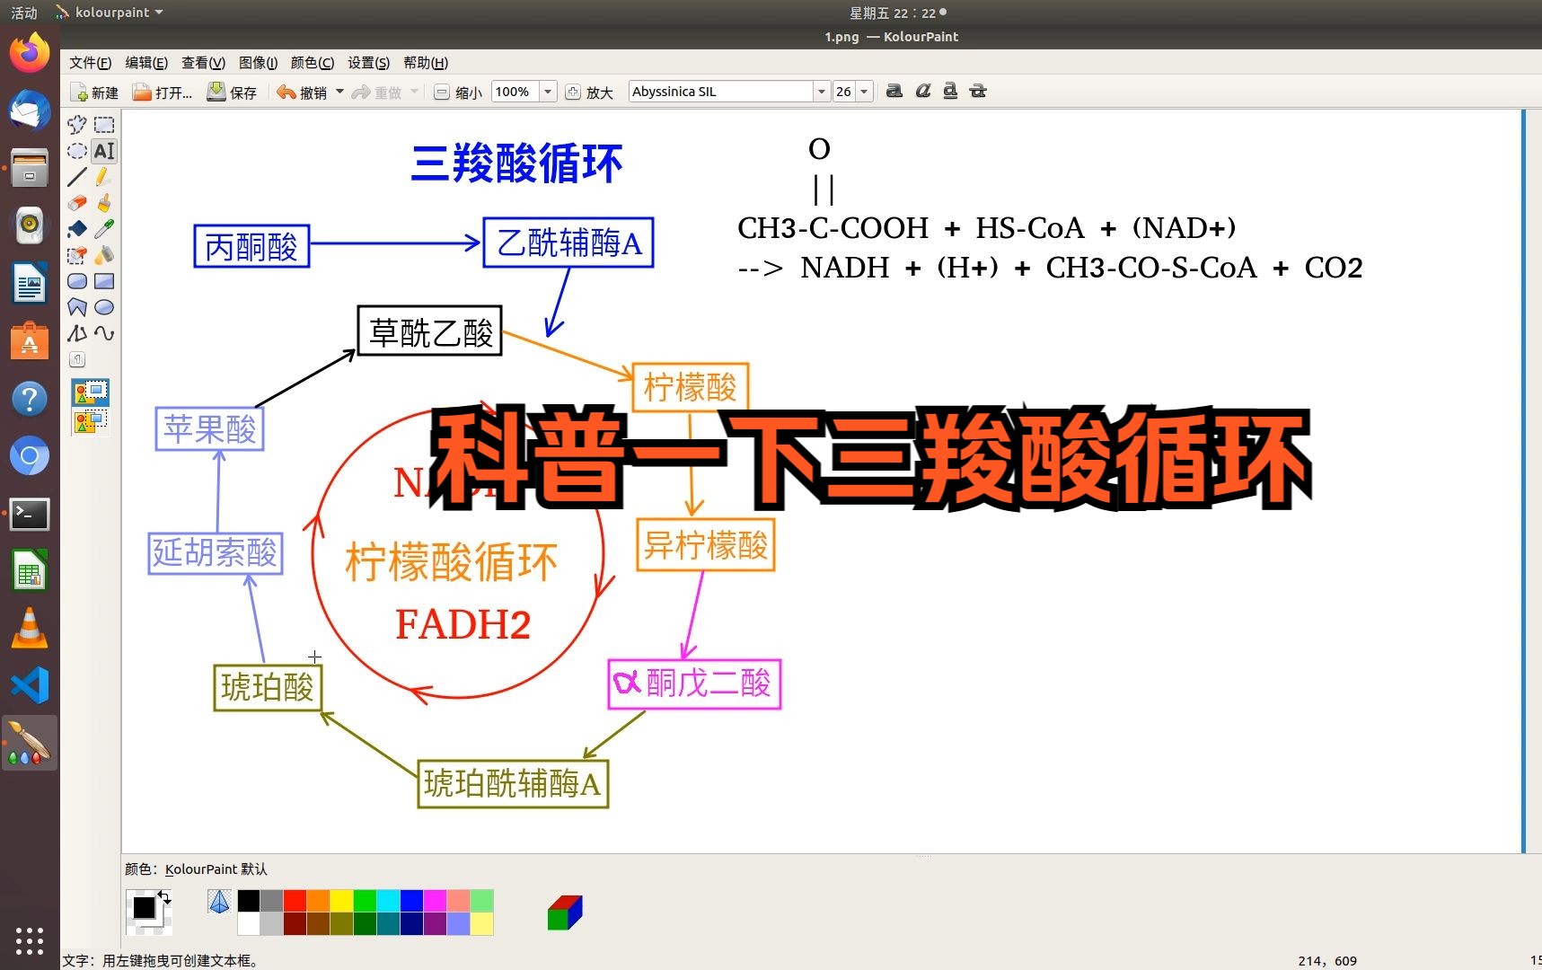1542x970 pixels.
Task: Select the Curve tool
Action: click(104, 333)
